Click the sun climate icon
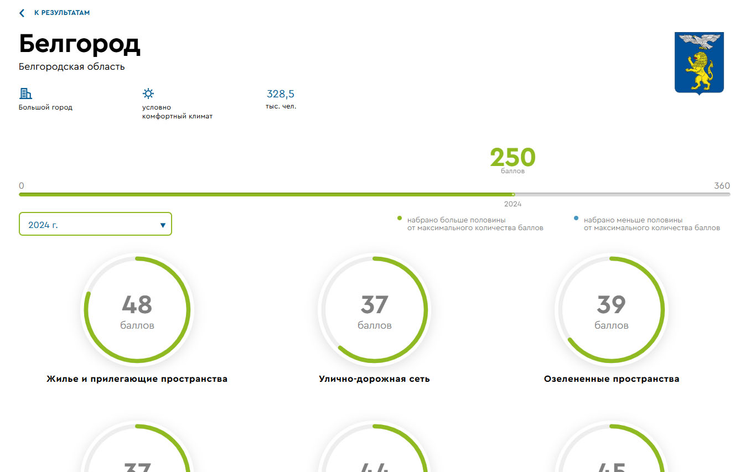The image size is (740, 472). point(148,94)
